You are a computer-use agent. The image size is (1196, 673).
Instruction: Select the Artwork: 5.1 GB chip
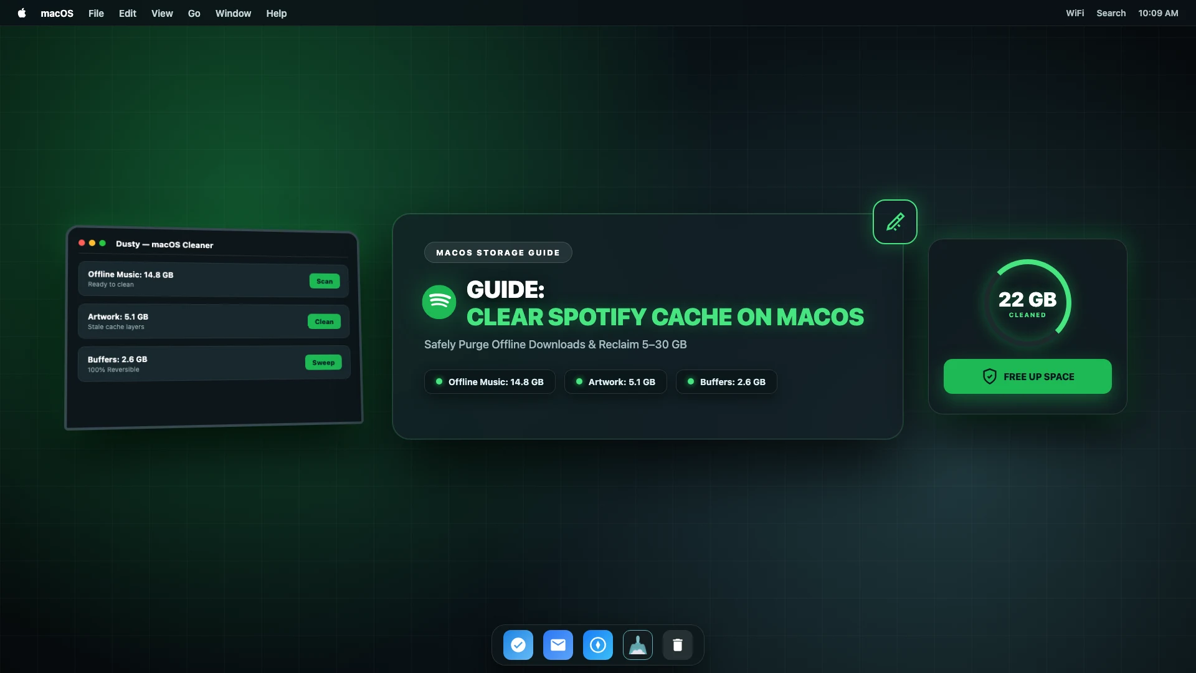tap(615, 382)
